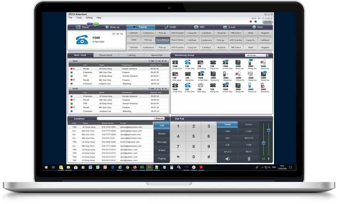Toggle the FWD forward key

tap(228, 132)
